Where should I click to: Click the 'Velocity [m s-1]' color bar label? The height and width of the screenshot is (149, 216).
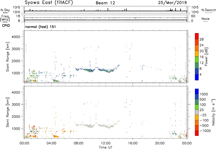(x=213, y=112)
